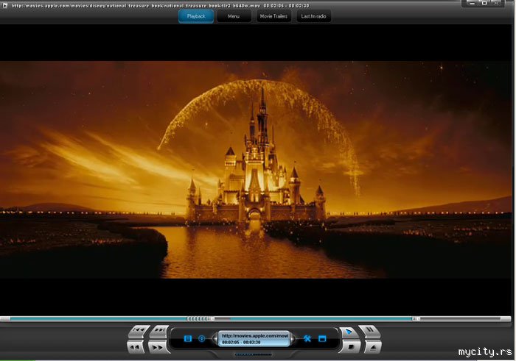Viewport: 516px width, 361px height.
Task: Close the player window
Action: click(x=497, y=3)
